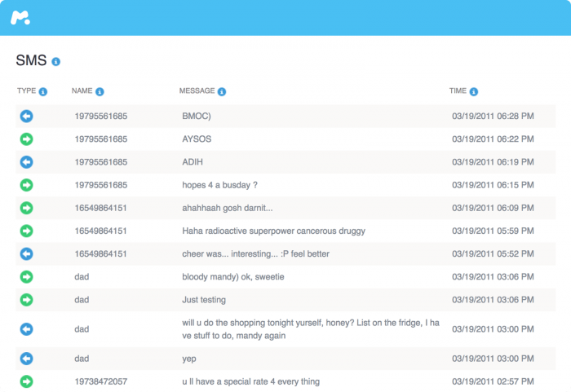
Task: Click message cheer was... interesting...
Action: pos(255,253)
